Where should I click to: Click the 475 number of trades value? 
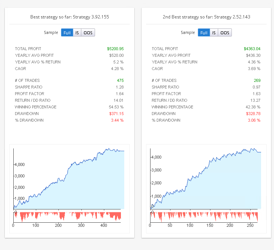coord(120,80)
